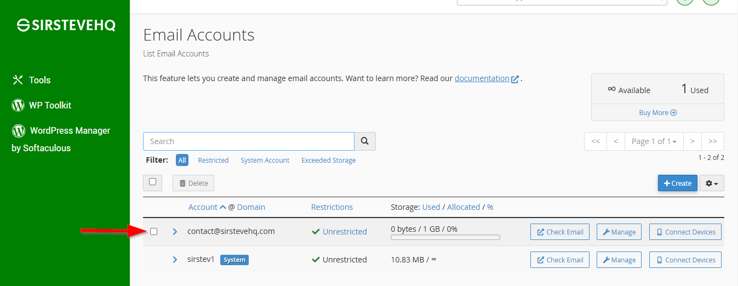Expand the sirstev1 row chevron
Screen dimensions: 738x286
point(175,260)
